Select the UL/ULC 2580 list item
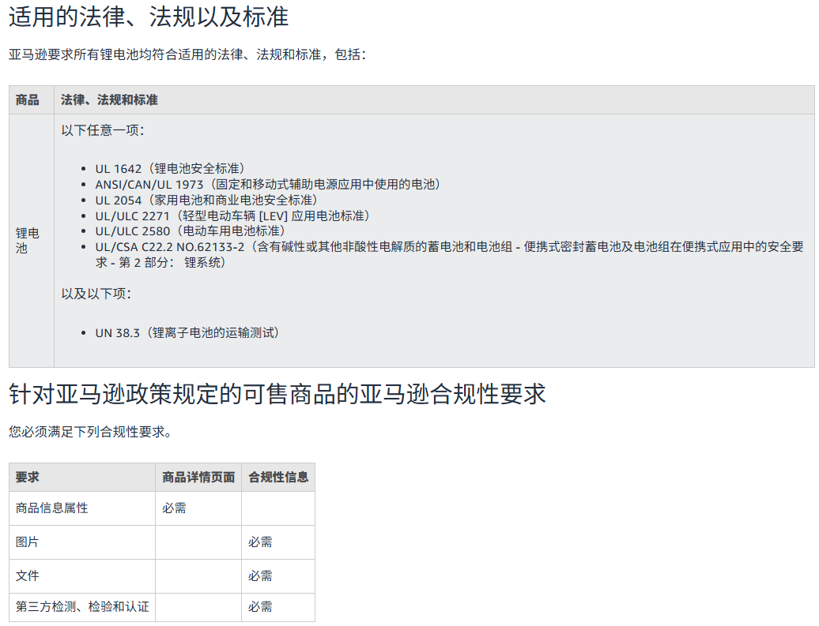Screen dimensions: 819x626 click(x=190, y=231)
